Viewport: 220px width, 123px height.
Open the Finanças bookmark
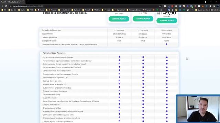(146, 10)
